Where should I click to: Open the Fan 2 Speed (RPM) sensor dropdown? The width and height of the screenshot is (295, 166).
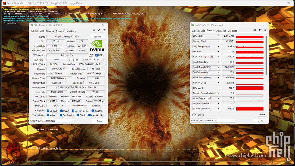click(219, 78)
